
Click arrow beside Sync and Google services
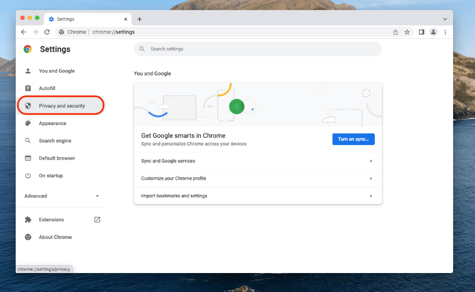point(371,161)
